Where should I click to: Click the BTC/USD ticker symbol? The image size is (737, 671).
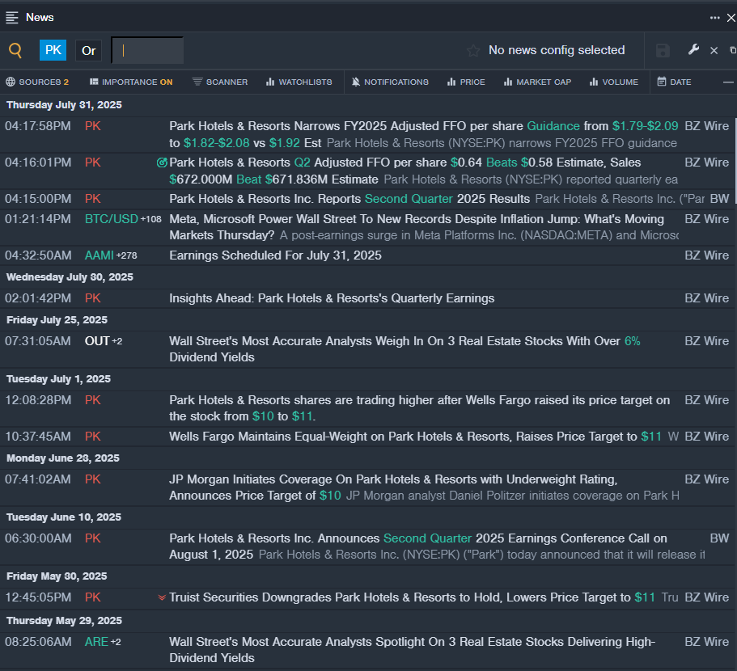pyautogui.click(x=112, y=219)
